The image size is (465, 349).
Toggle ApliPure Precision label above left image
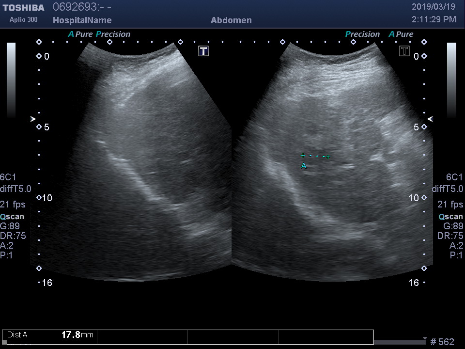click(99, 34)
